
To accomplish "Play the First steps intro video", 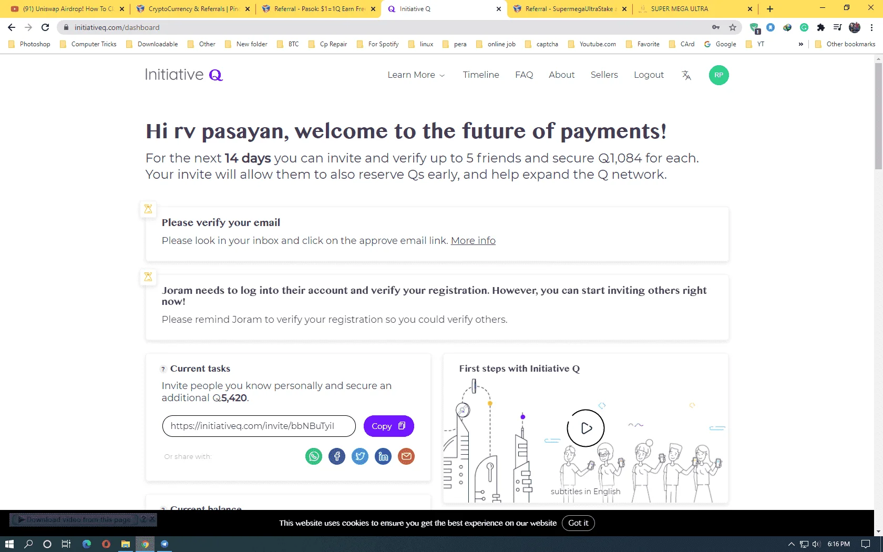I will click(586, 428).
